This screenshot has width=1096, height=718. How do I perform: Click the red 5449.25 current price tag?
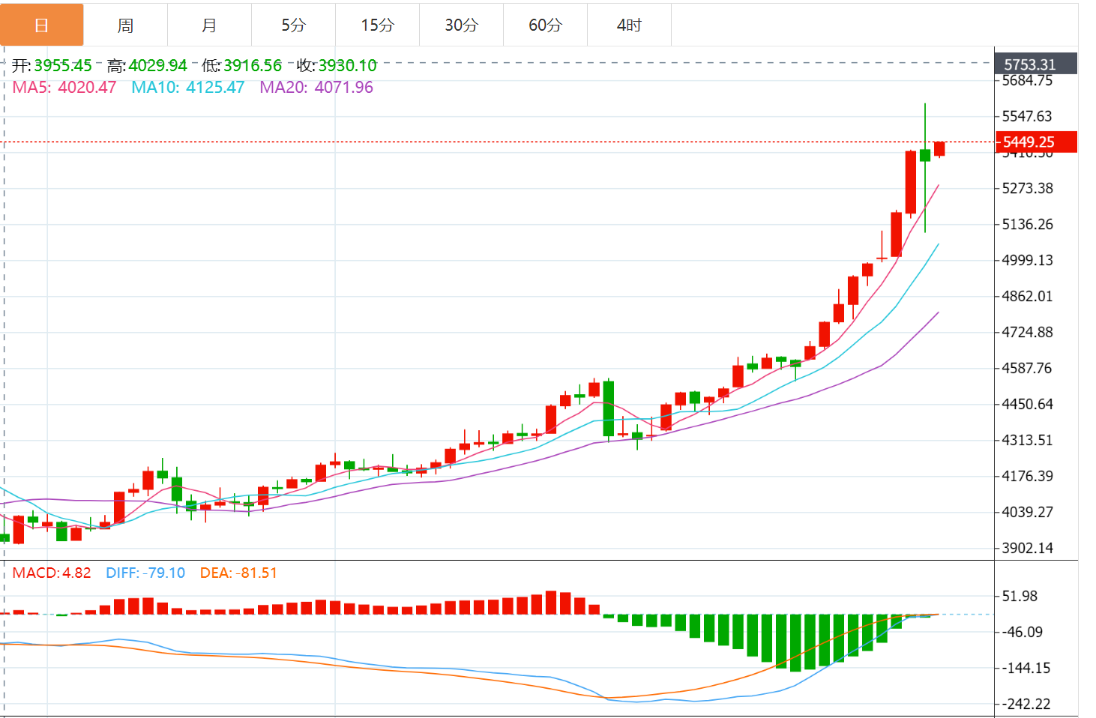[1035, 142]
